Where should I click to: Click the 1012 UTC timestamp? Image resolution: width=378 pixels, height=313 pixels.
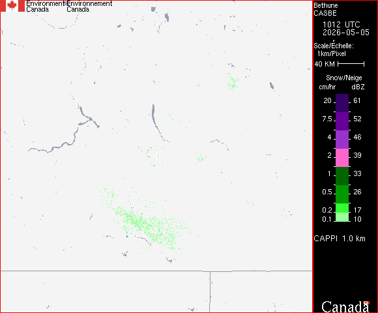click(342, 25)
